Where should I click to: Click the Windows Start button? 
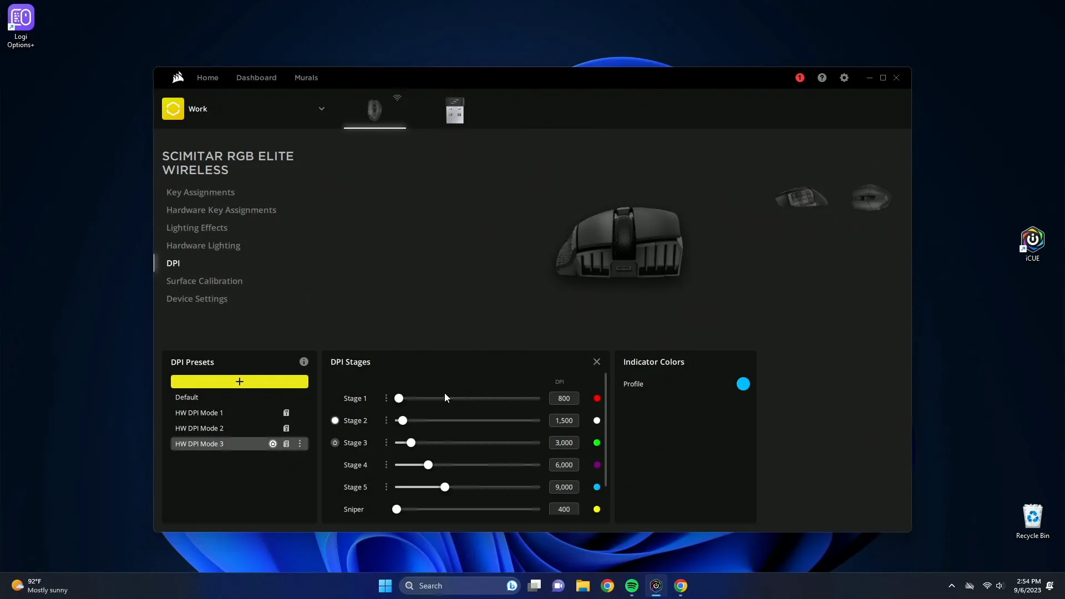pyautogui.click(x=385, y=586)
